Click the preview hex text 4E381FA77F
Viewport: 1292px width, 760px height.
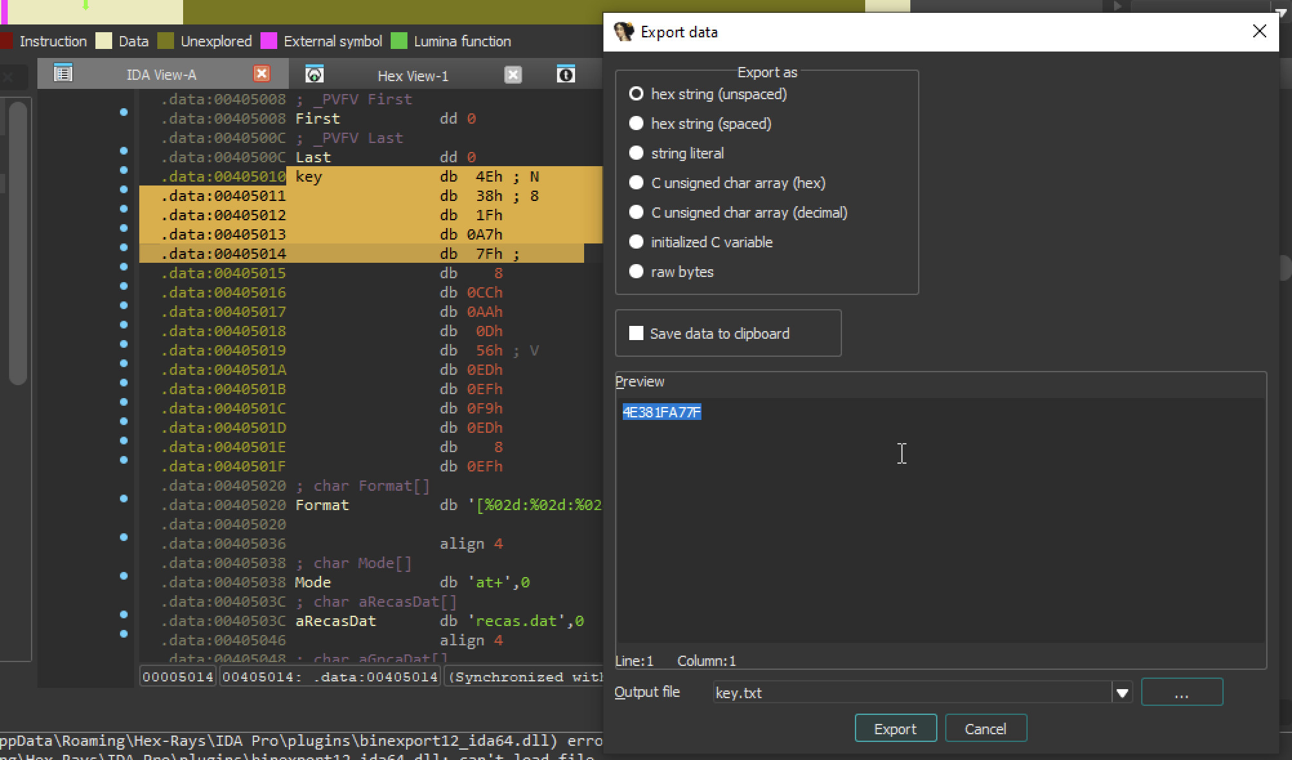pyautogui.click(x=661, y=412)
